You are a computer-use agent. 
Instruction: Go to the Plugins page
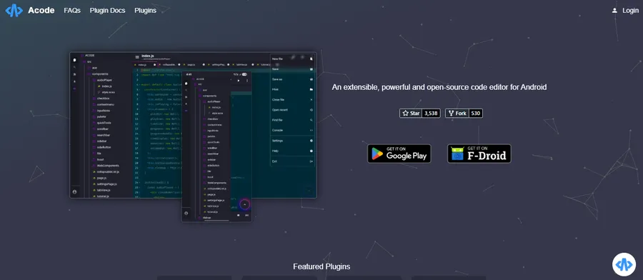click(x=145, y=11)
